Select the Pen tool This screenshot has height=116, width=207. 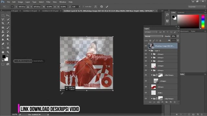[3, 44]
